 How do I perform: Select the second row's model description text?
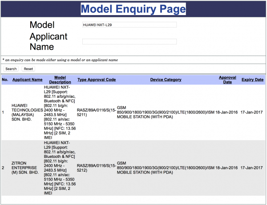click(x=60, y=168)
